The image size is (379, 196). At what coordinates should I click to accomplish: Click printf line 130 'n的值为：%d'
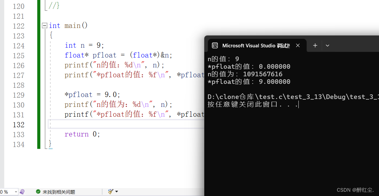118,104
